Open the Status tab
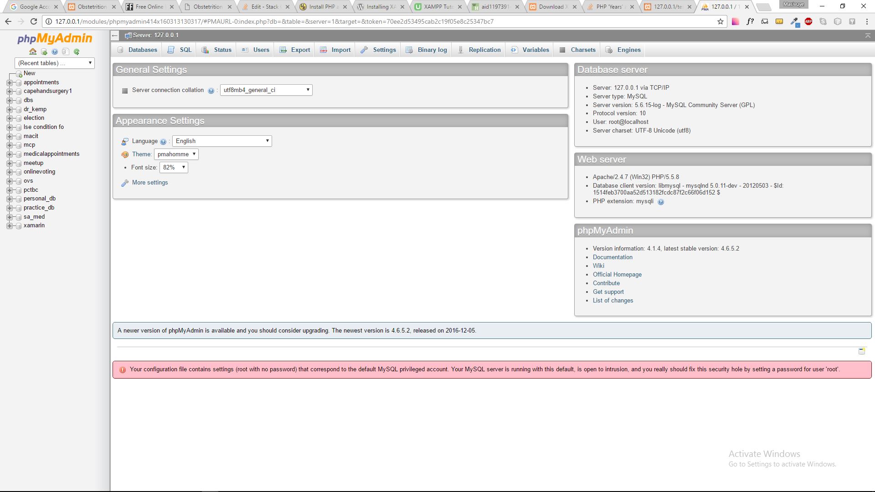The image size is (875, 492). click(216, 50)
